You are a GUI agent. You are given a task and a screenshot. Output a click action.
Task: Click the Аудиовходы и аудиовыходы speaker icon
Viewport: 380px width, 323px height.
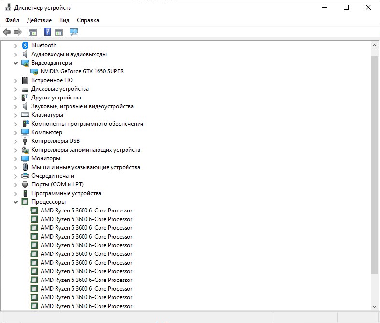click(x=25, y=54)
